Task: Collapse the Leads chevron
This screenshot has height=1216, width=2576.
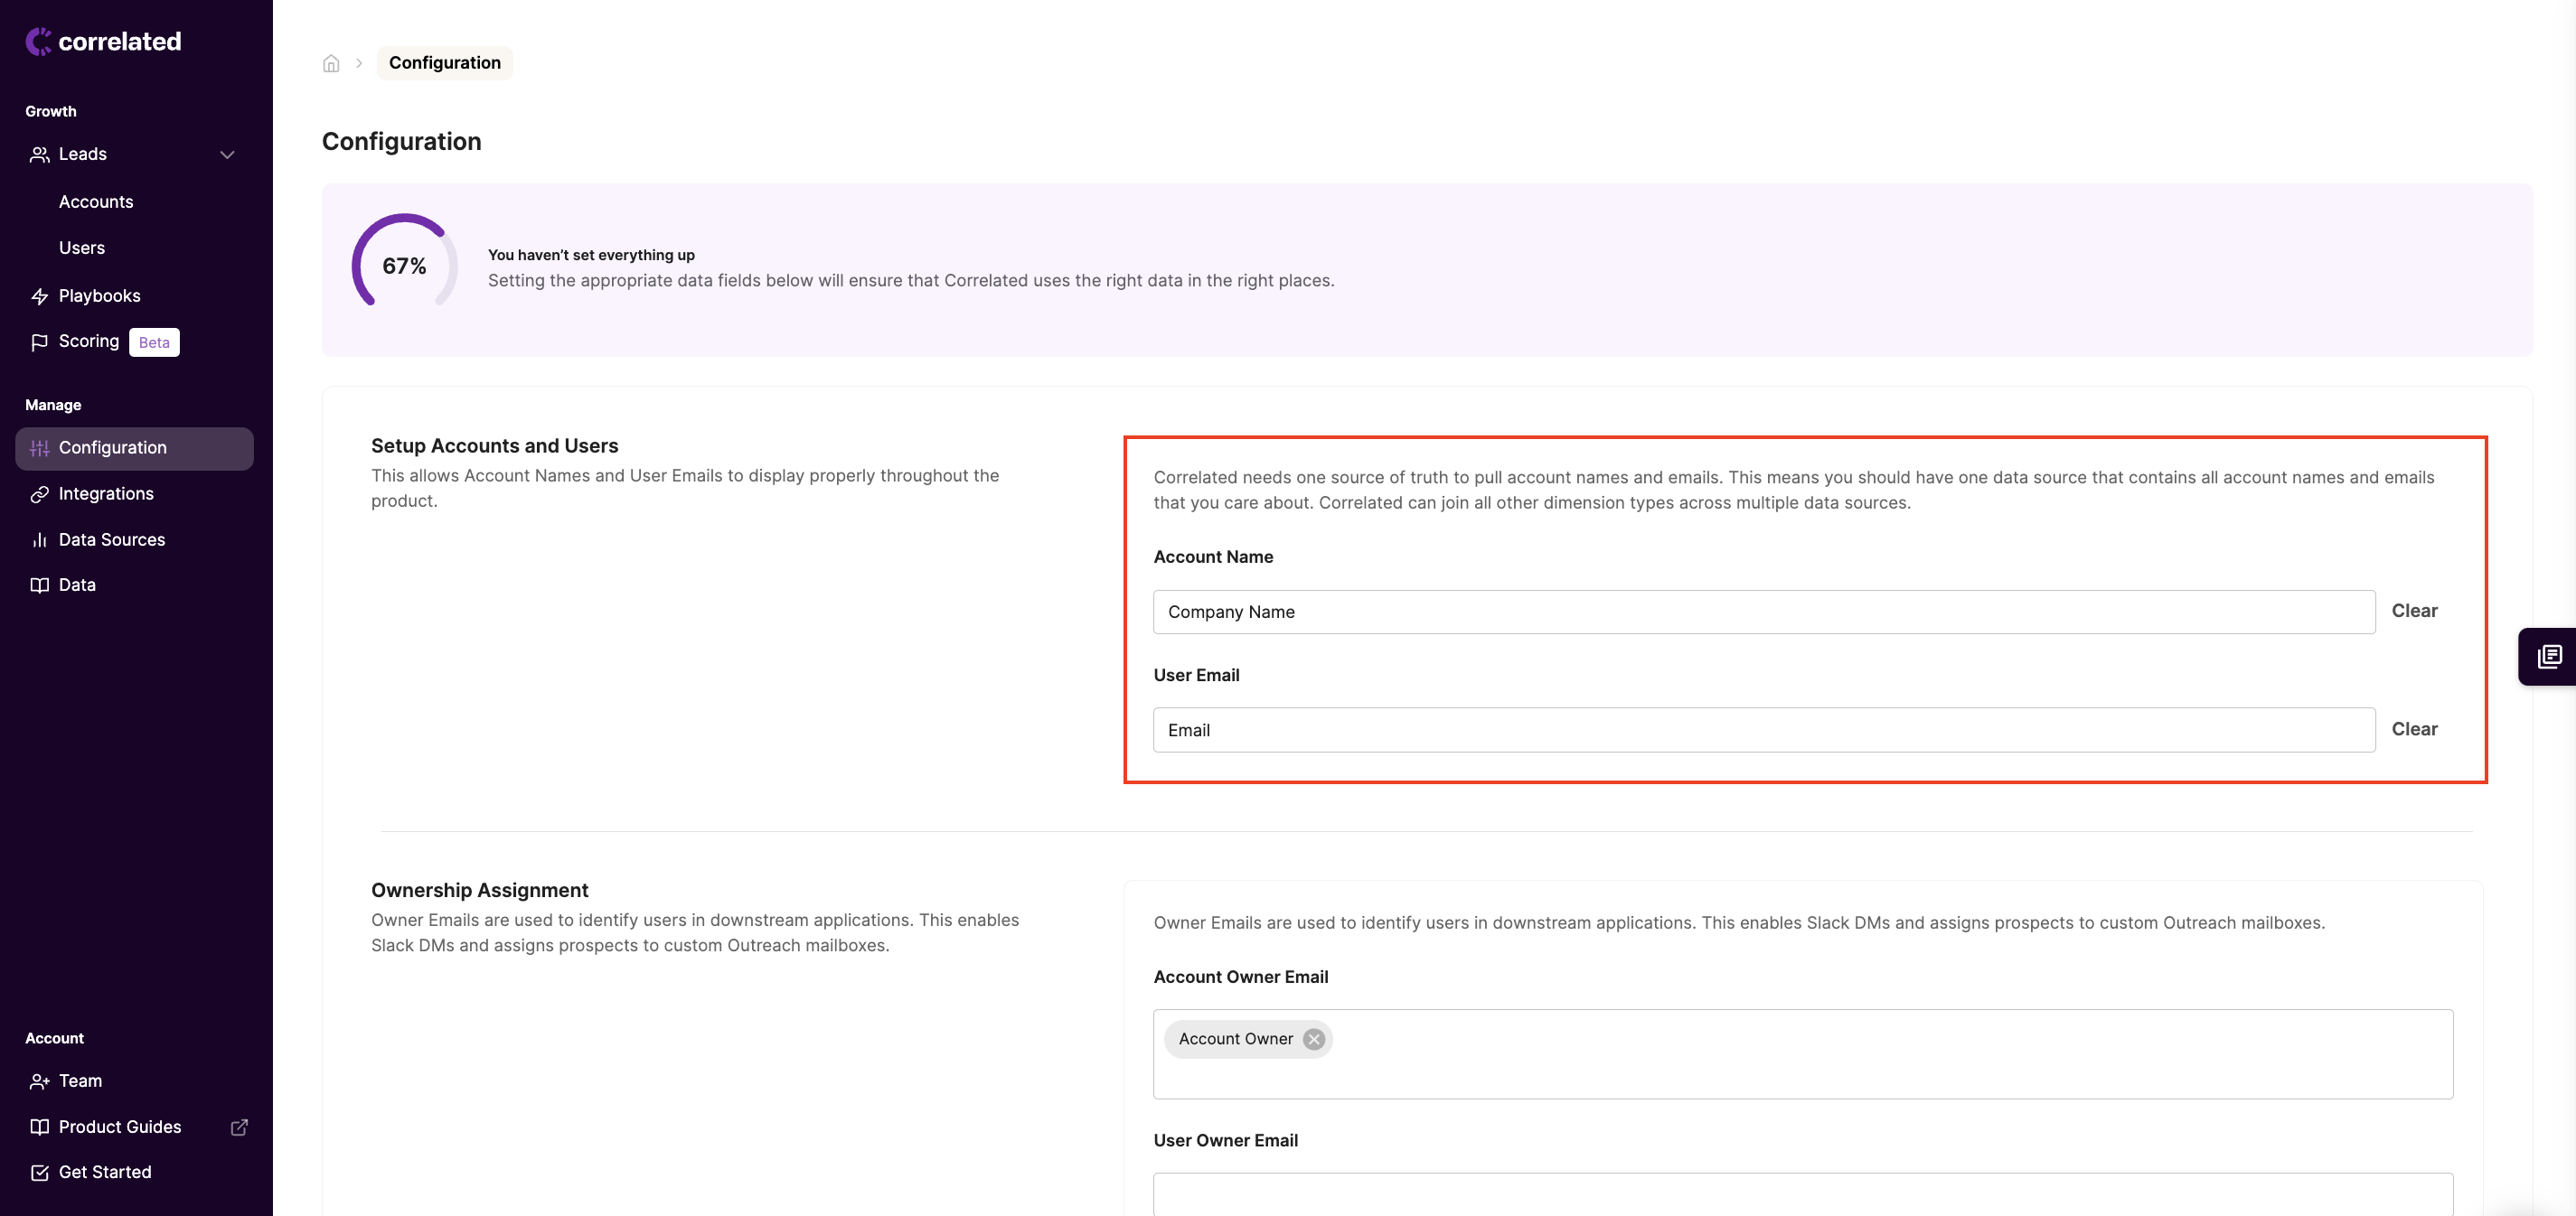Action: click(x=227, y=154)
